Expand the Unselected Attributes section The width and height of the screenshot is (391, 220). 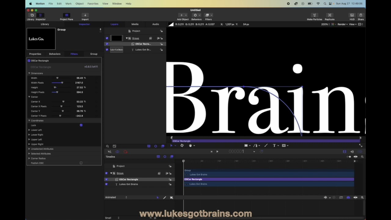[x=29, y=149]
